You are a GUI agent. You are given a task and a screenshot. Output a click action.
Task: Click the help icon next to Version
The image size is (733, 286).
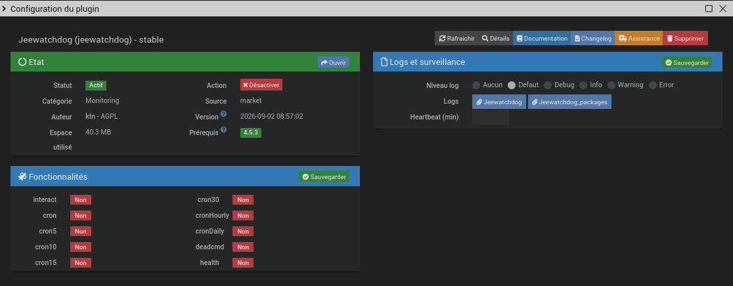coord(223,114)
